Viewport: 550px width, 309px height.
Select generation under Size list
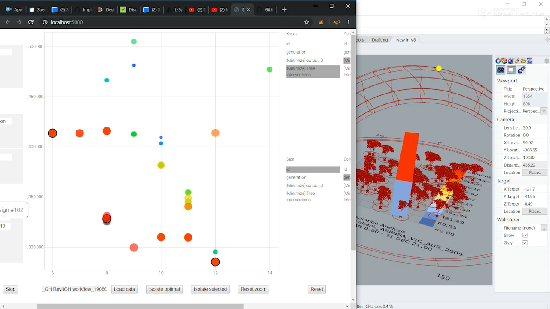click(x=313, y=177)
